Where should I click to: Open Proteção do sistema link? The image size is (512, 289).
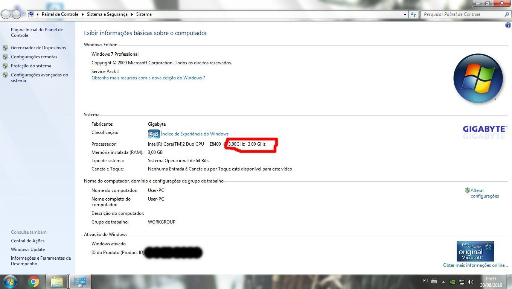tap(31, 66)
